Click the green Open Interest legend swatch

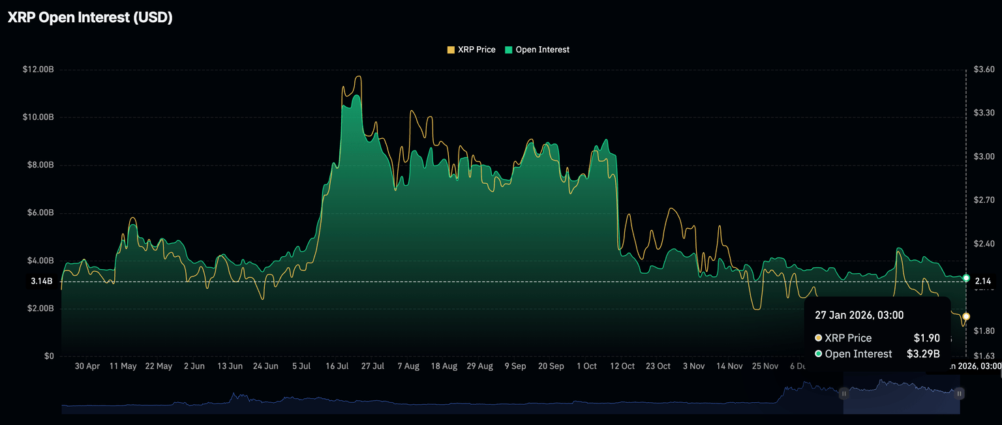[x=509, y=50]
